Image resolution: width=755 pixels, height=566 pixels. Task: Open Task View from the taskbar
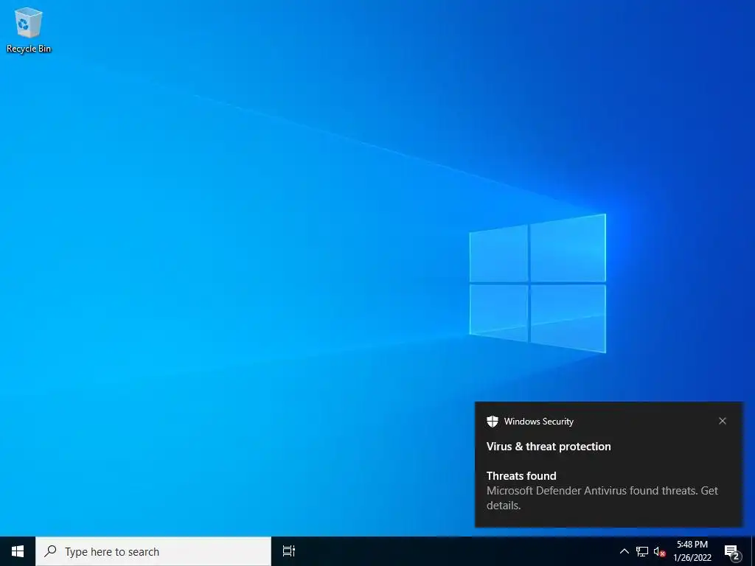tap(289, 551)
